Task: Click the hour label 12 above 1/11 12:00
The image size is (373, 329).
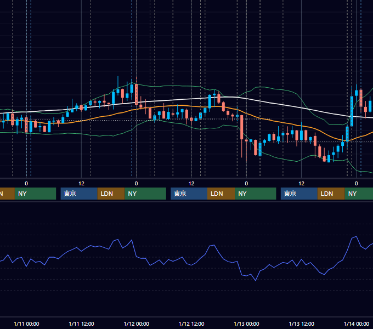Action: (x=81, y=184)
